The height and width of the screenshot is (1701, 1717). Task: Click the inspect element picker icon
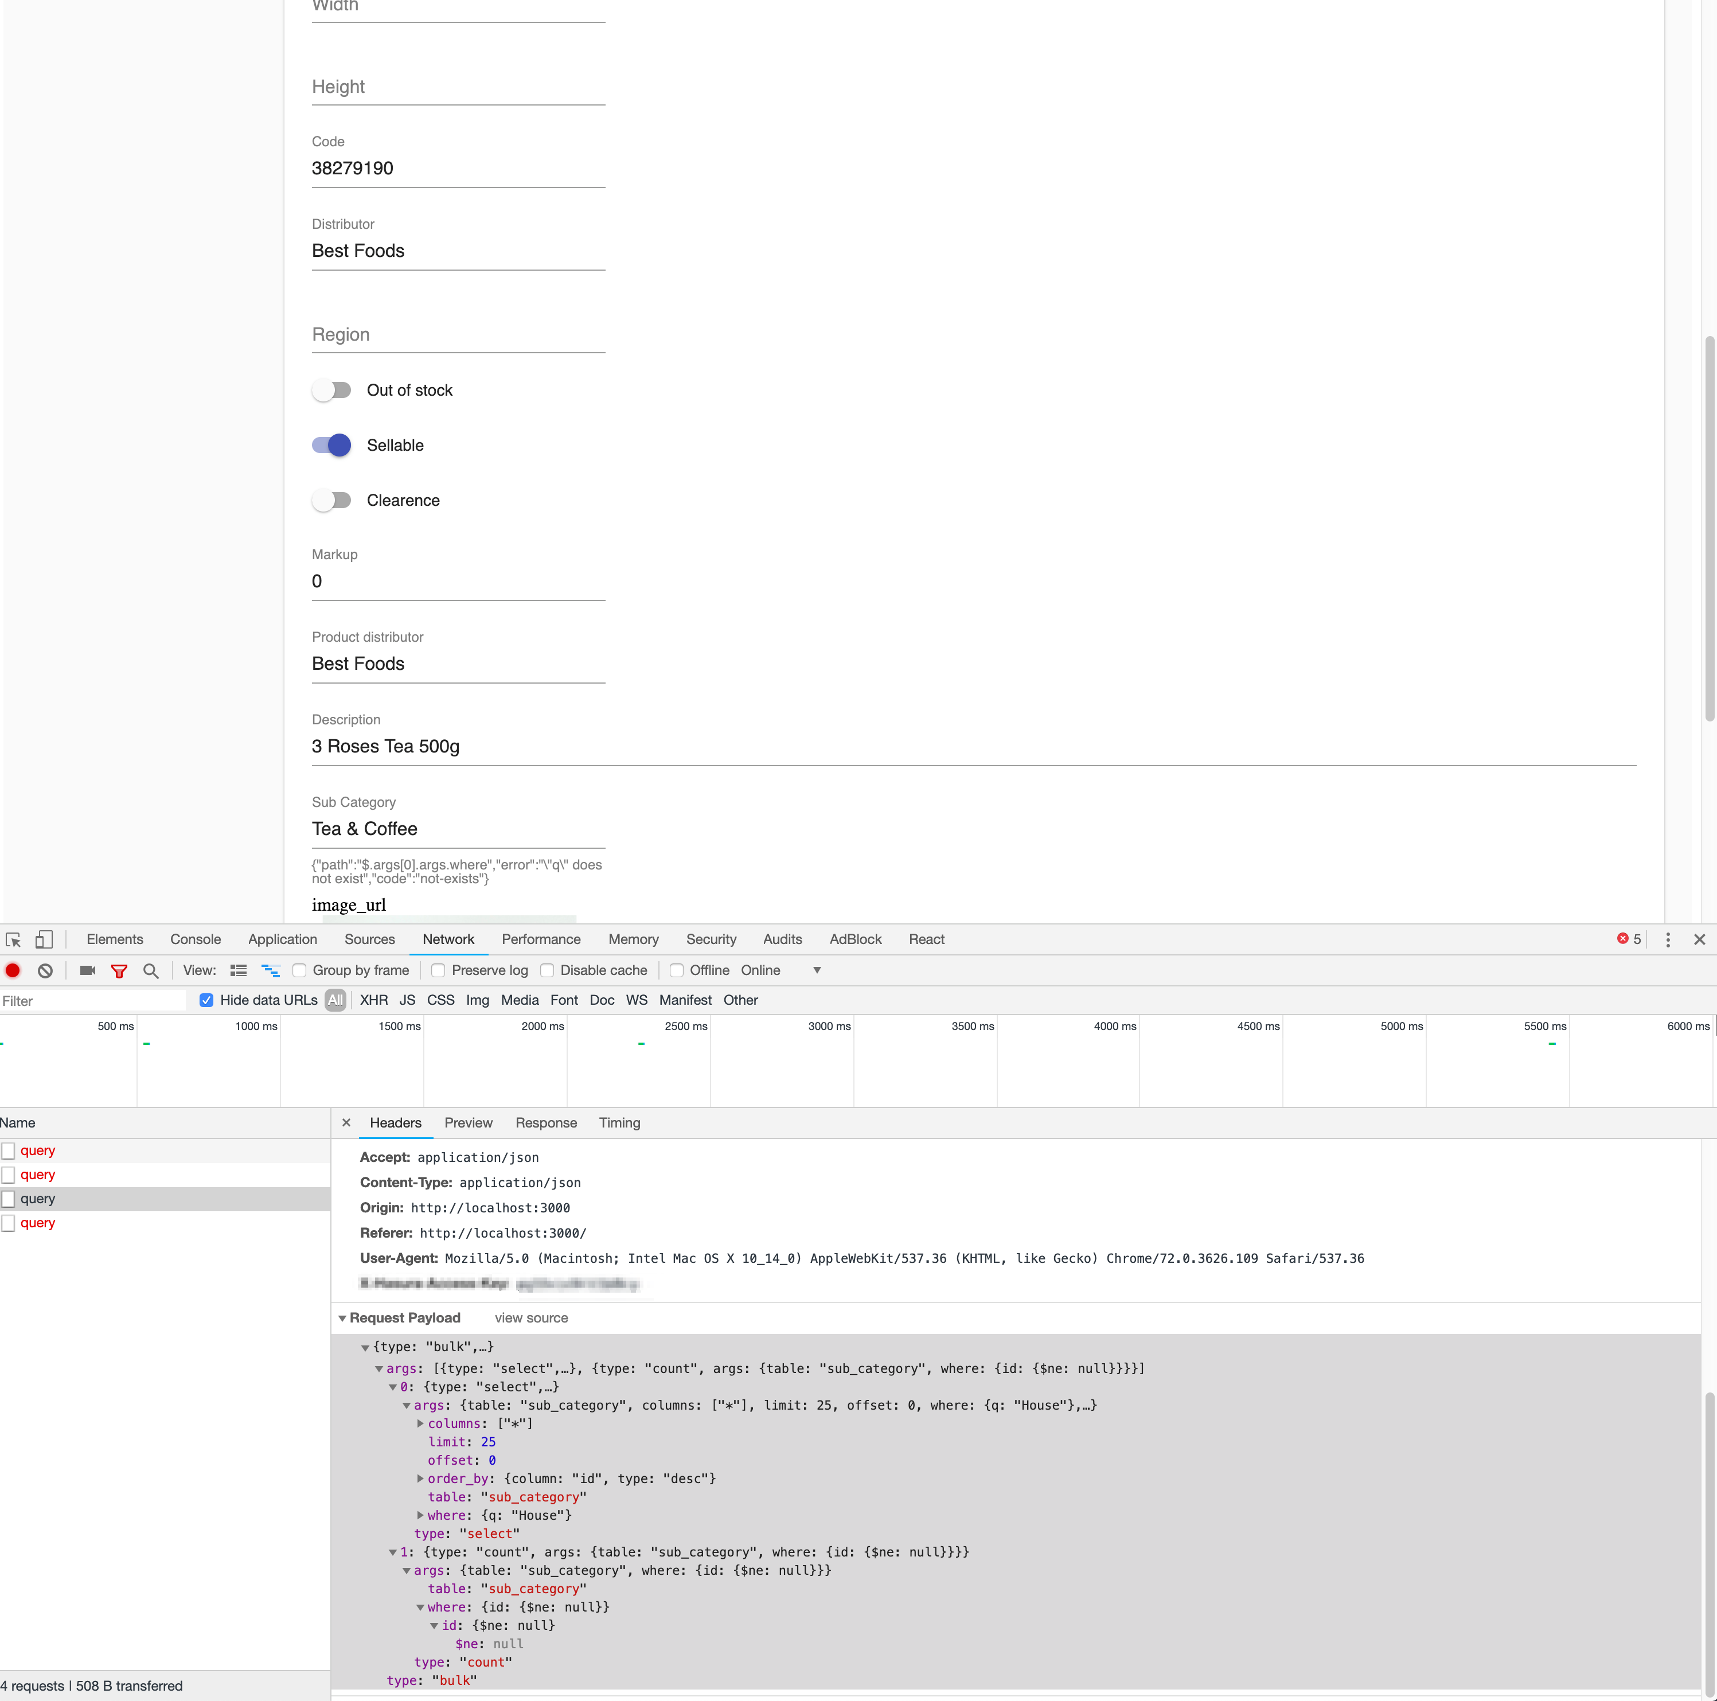coord(13,939)
